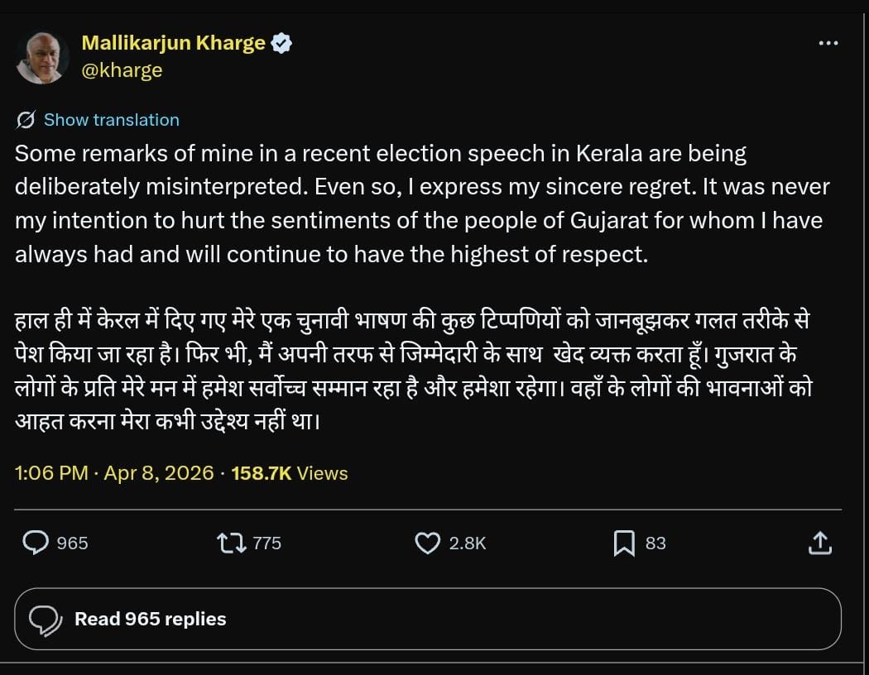Click the chat bubbles icon in replies button
The height and width of the screenshot is (675, 869).
tap(45, 619)
